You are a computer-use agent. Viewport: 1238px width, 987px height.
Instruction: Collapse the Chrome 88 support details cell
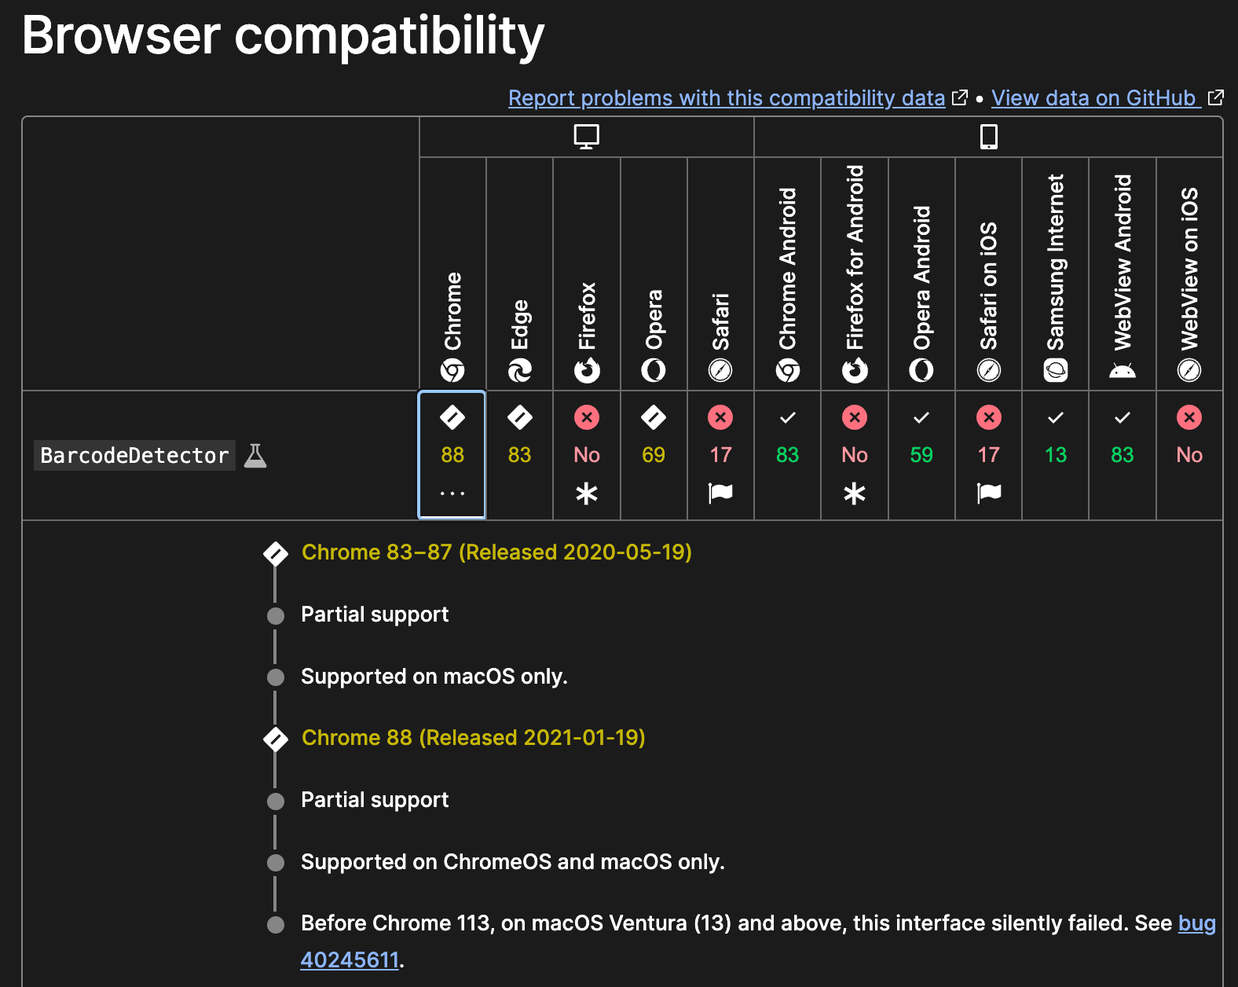tap(452, 455)
